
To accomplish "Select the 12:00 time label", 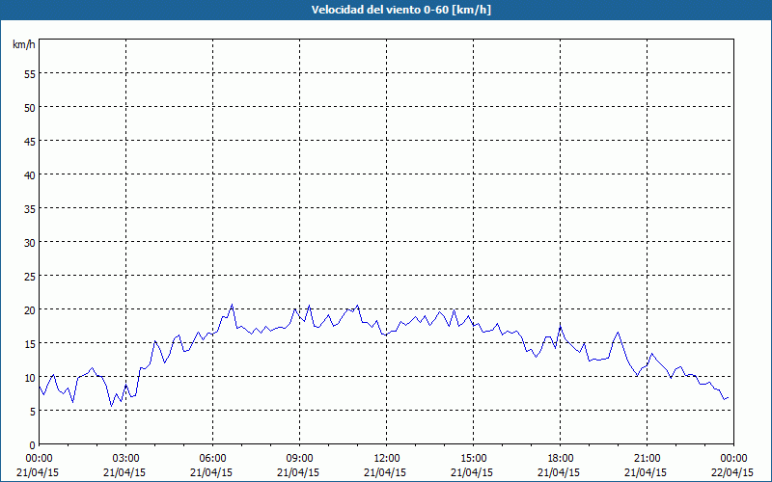I will coord(386,458).
